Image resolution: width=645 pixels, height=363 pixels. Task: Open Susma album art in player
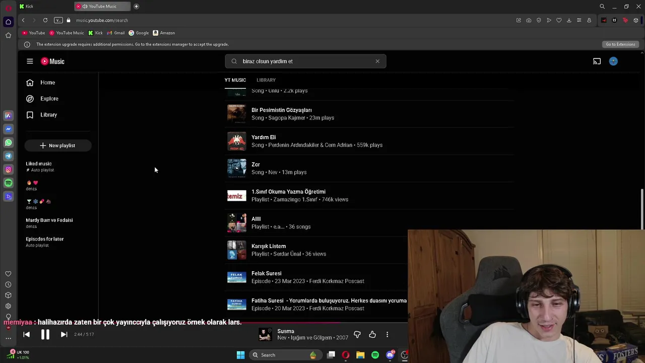click(x=265, y=334)
